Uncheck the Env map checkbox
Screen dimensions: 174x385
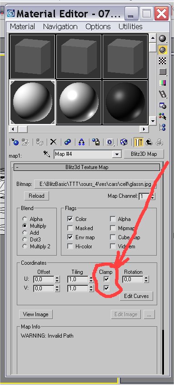(70, 237)
